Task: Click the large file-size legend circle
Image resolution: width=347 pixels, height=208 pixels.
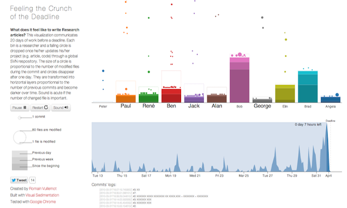Action: click(20, 137)
